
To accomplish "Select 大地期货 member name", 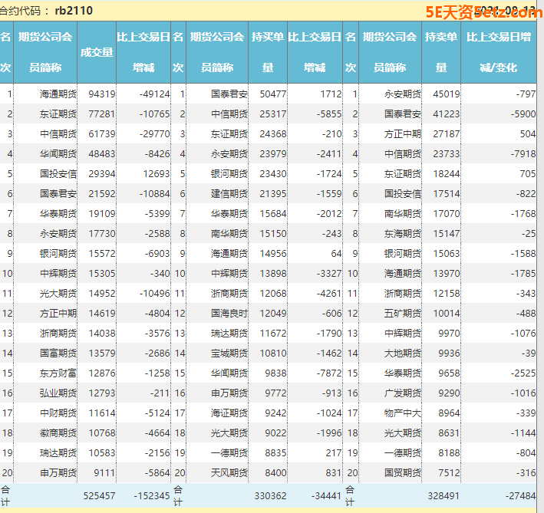I will pyautogui.click(x=403, y=354).
